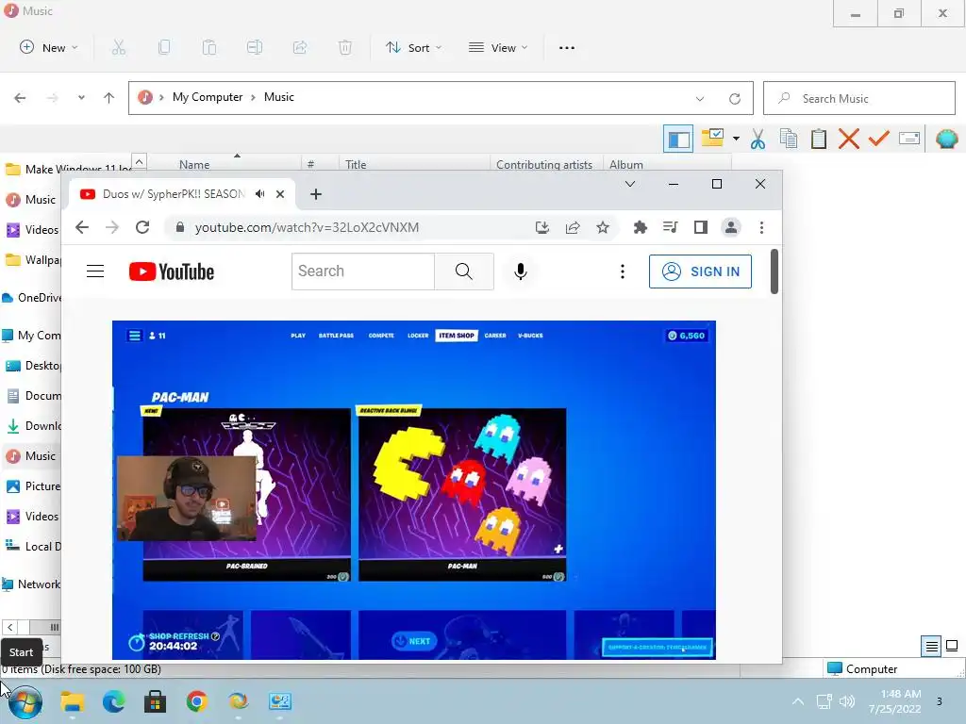The height and width of the screenshot is (724, 966).
Task: Open a new Chrome tab
Action: [x=316, y=194]
